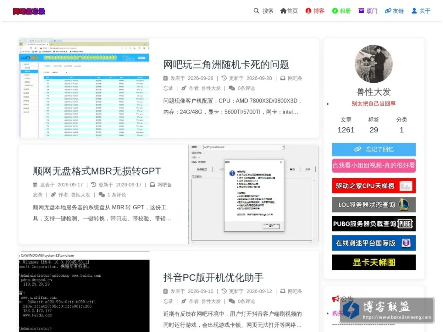Click 文章 count 1261
This screenshot has height=332, width=443.
coord(346,130)
